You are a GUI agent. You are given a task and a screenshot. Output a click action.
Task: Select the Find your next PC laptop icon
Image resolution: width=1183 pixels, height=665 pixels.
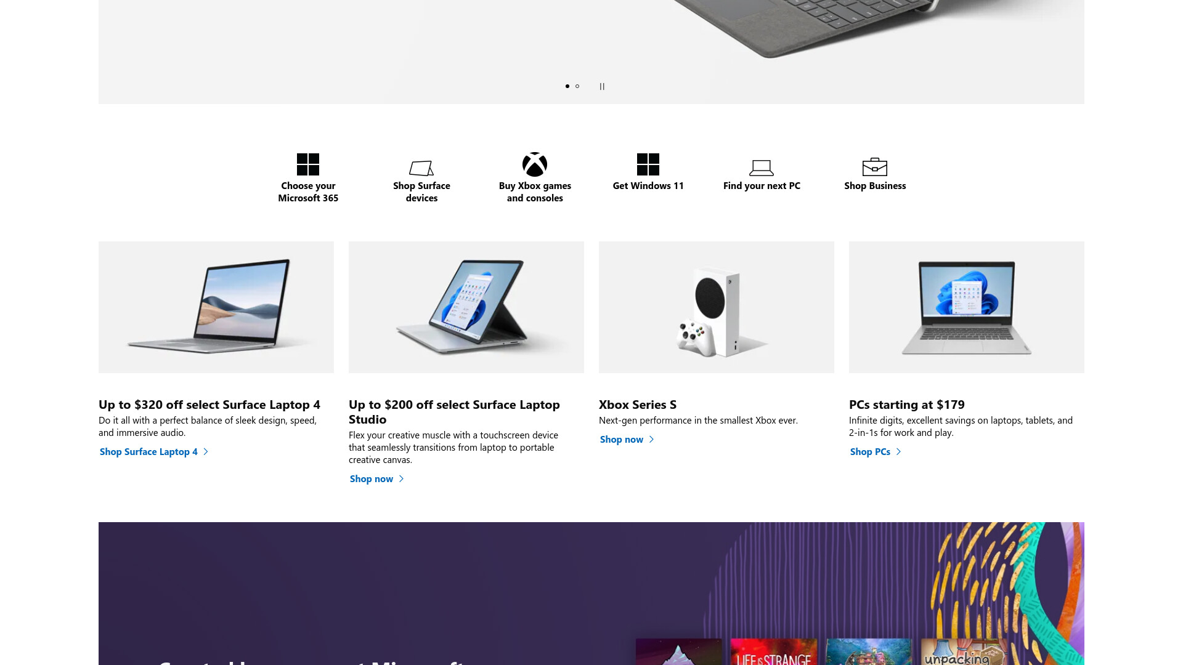coord(762,167)
